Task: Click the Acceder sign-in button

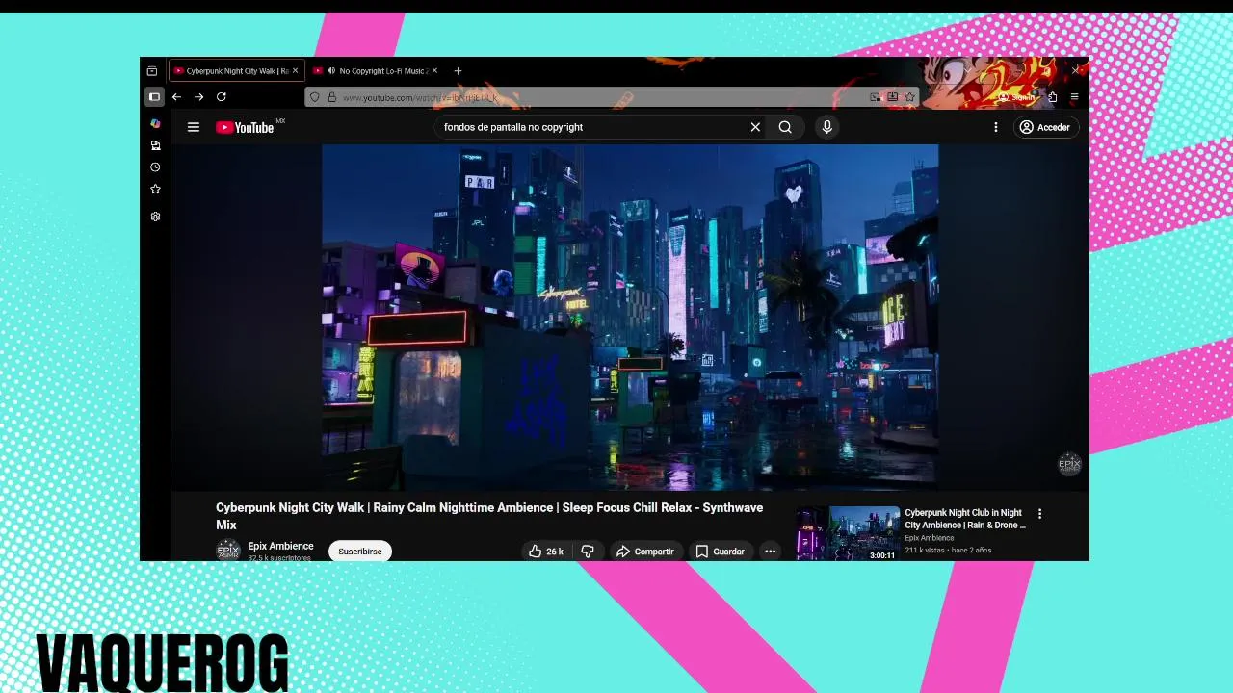Action: (x=1045, y=127)
